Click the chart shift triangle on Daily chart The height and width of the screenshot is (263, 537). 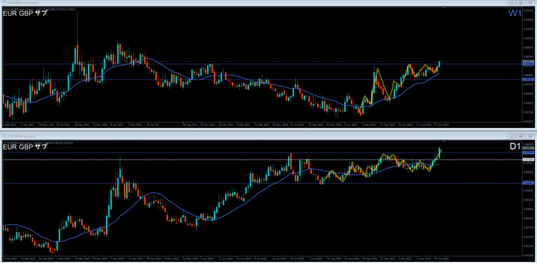444,141
